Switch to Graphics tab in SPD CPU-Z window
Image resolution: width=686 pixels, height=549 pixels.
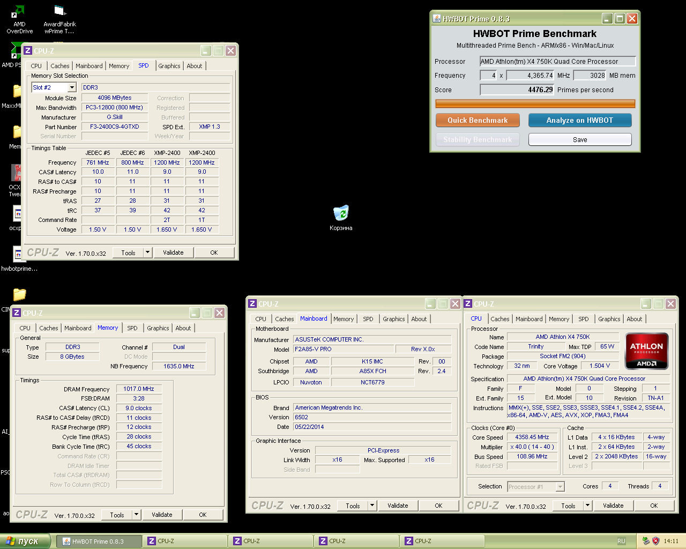[169, 66]
